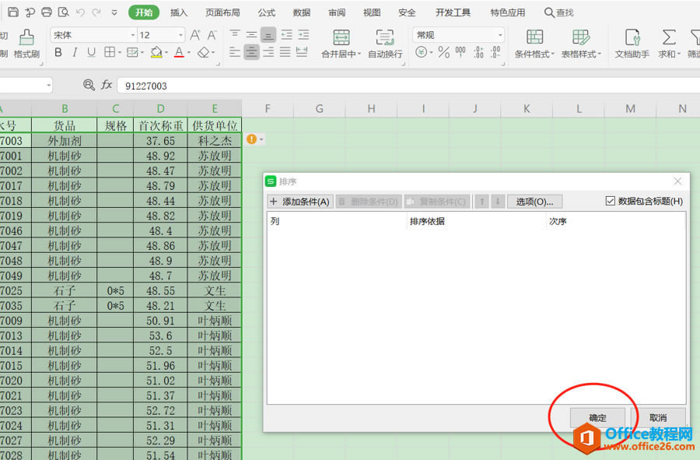Open the Name Box dropdown arrow
The image size is (700, 460).
pyautogui.click(x=49, y=85)
